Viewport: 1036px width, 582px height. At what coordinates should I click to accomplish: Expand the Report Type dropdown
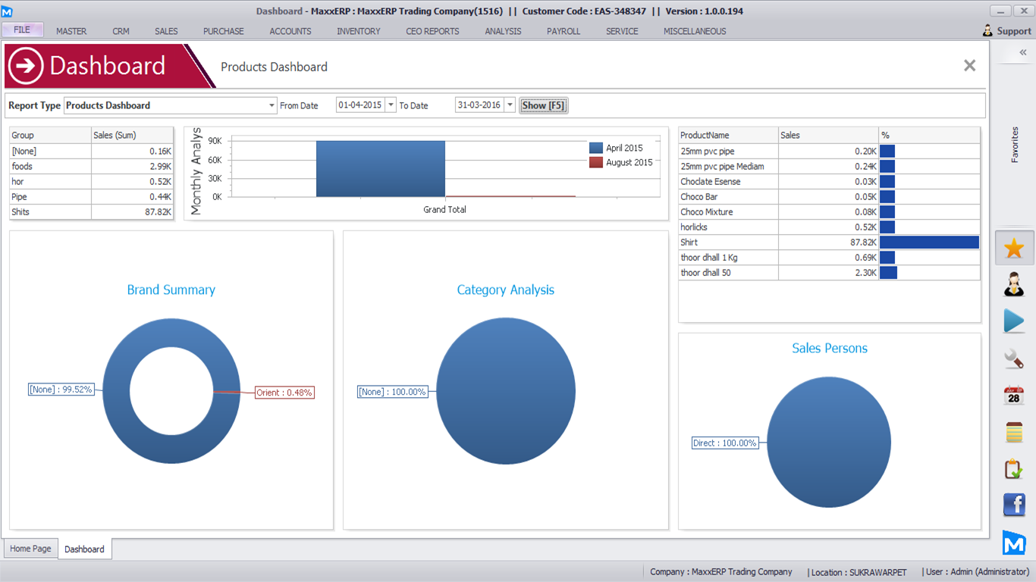click(x=272, y=105)
